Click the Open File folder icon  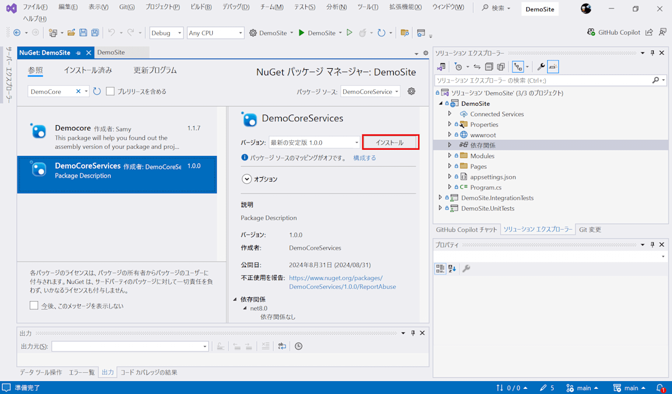pos(72,33)
